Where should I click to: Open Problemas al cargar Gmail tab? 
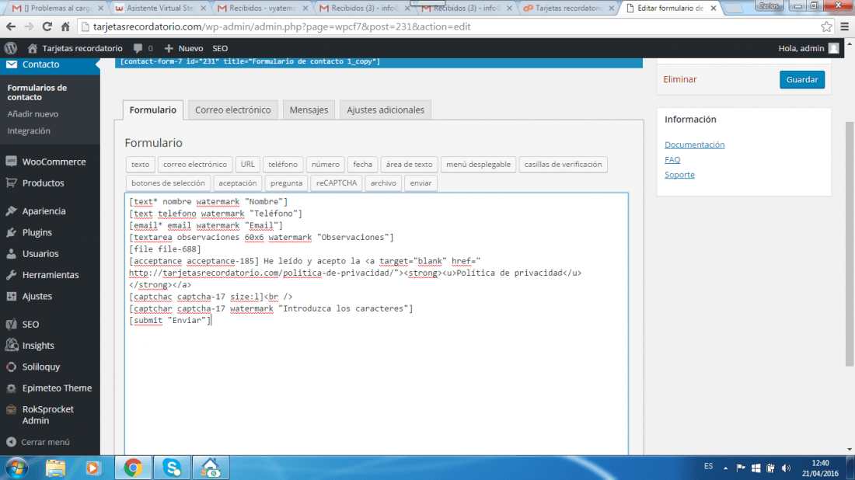(x=58, y=9)
